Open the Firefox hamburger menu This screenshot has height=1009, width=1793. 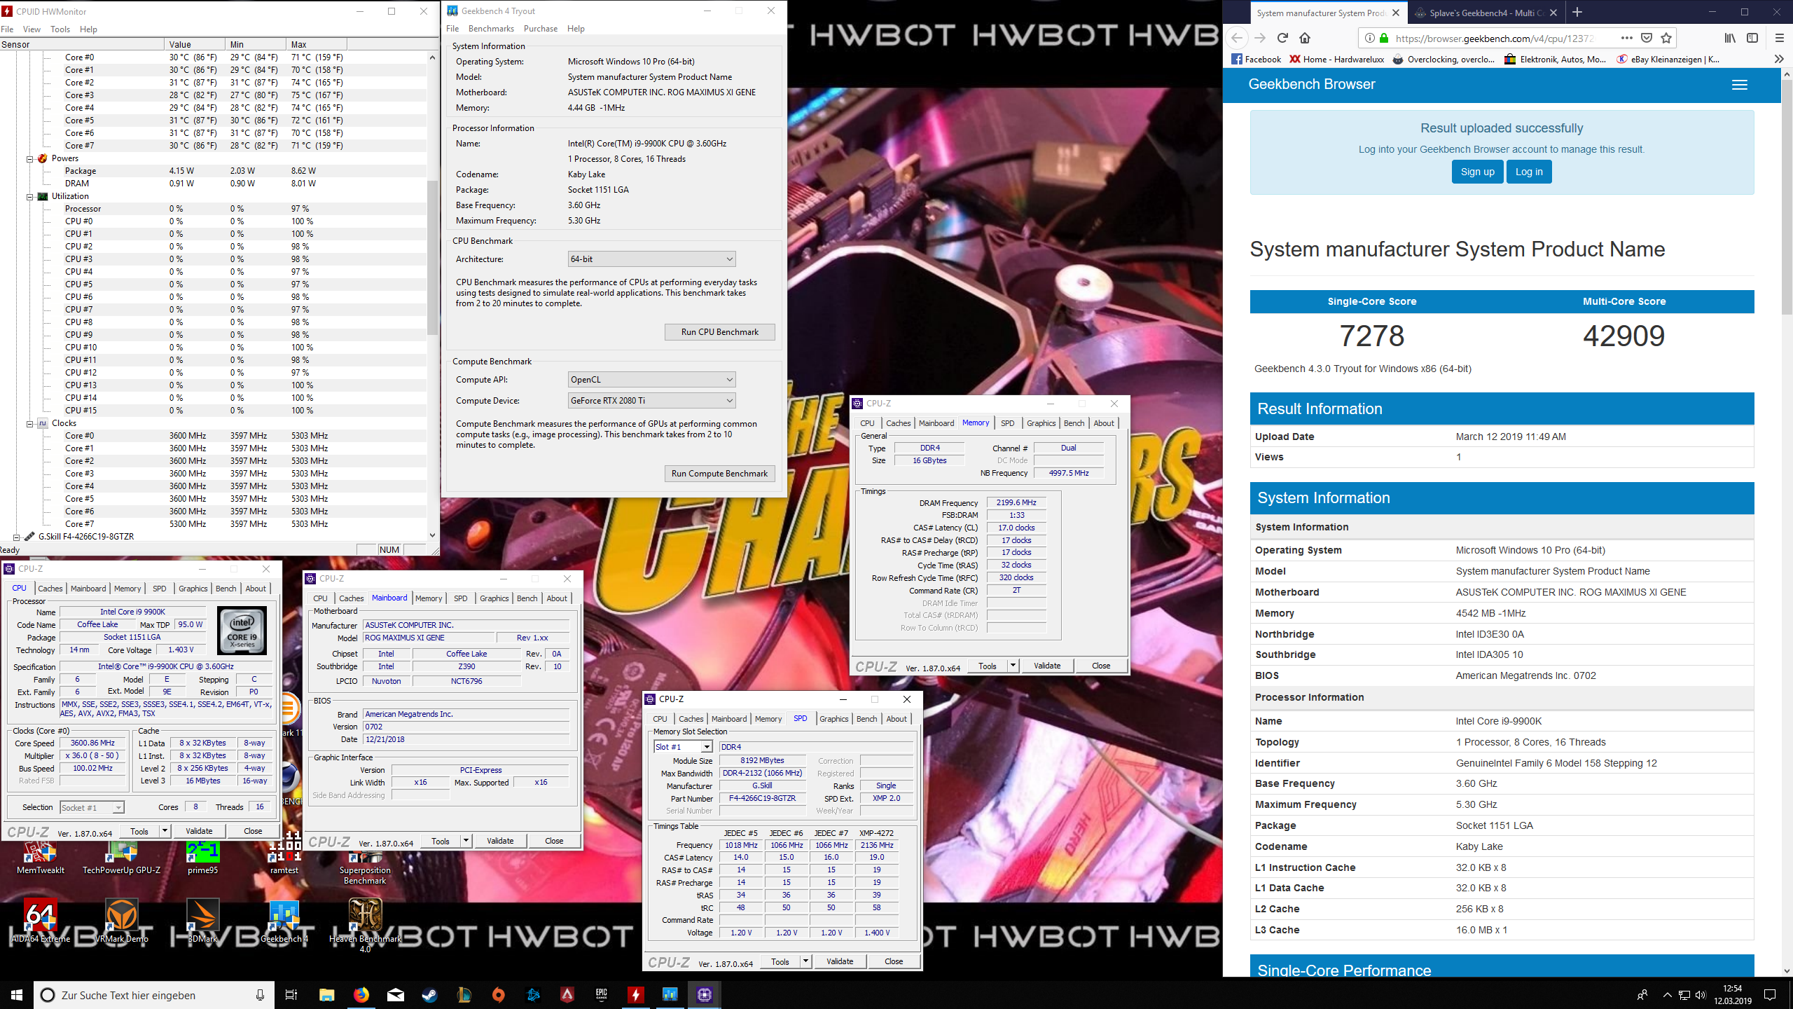[x=1779, y=38]
